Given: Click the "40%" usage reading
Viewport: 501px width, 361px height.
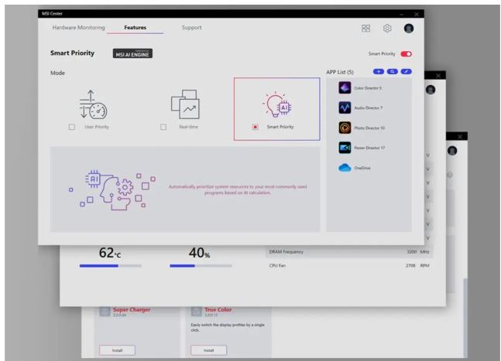Looking at the screenshot, I should 199,253.
